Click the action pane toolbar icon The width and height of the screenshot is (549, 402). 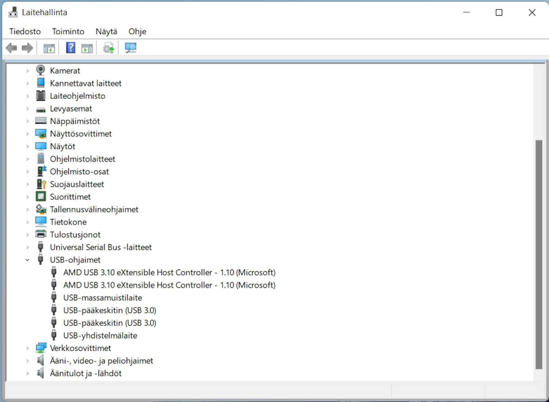click(87, 48)
